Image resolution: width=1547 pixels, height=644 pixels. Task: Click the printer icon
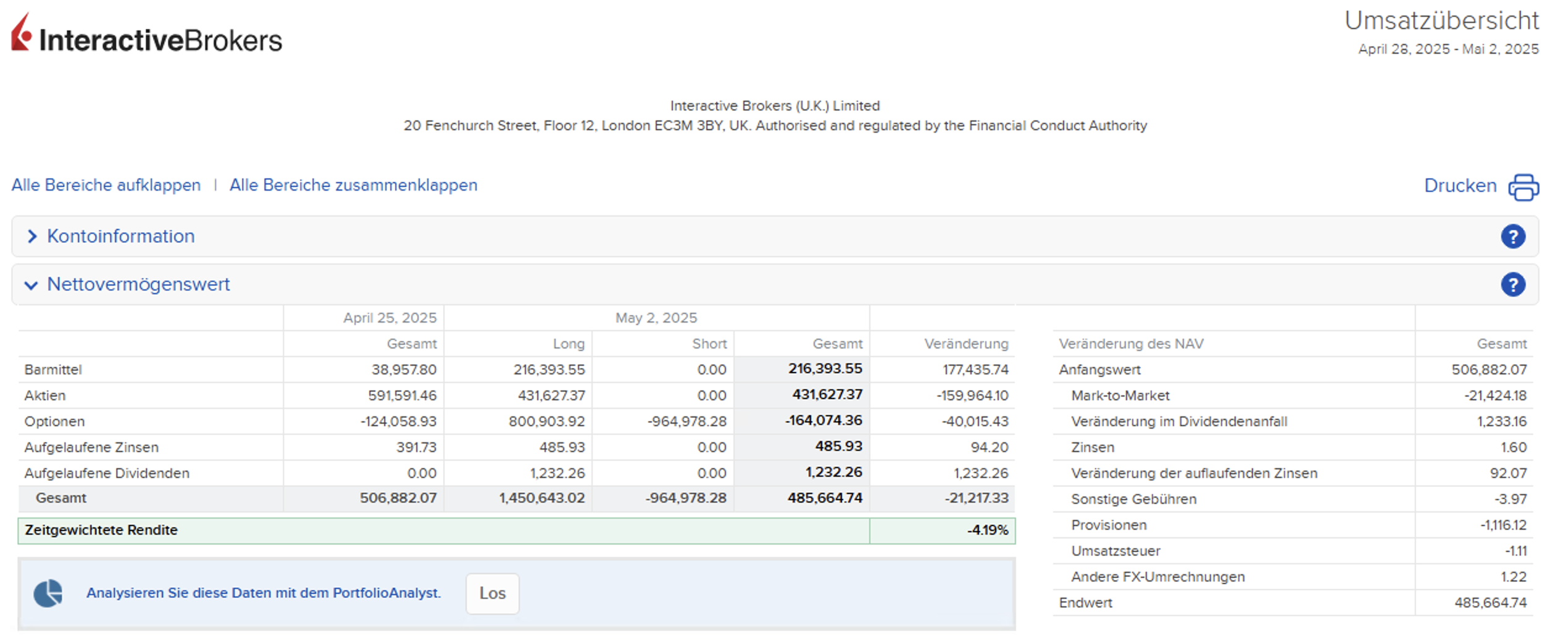[1522, 187]
